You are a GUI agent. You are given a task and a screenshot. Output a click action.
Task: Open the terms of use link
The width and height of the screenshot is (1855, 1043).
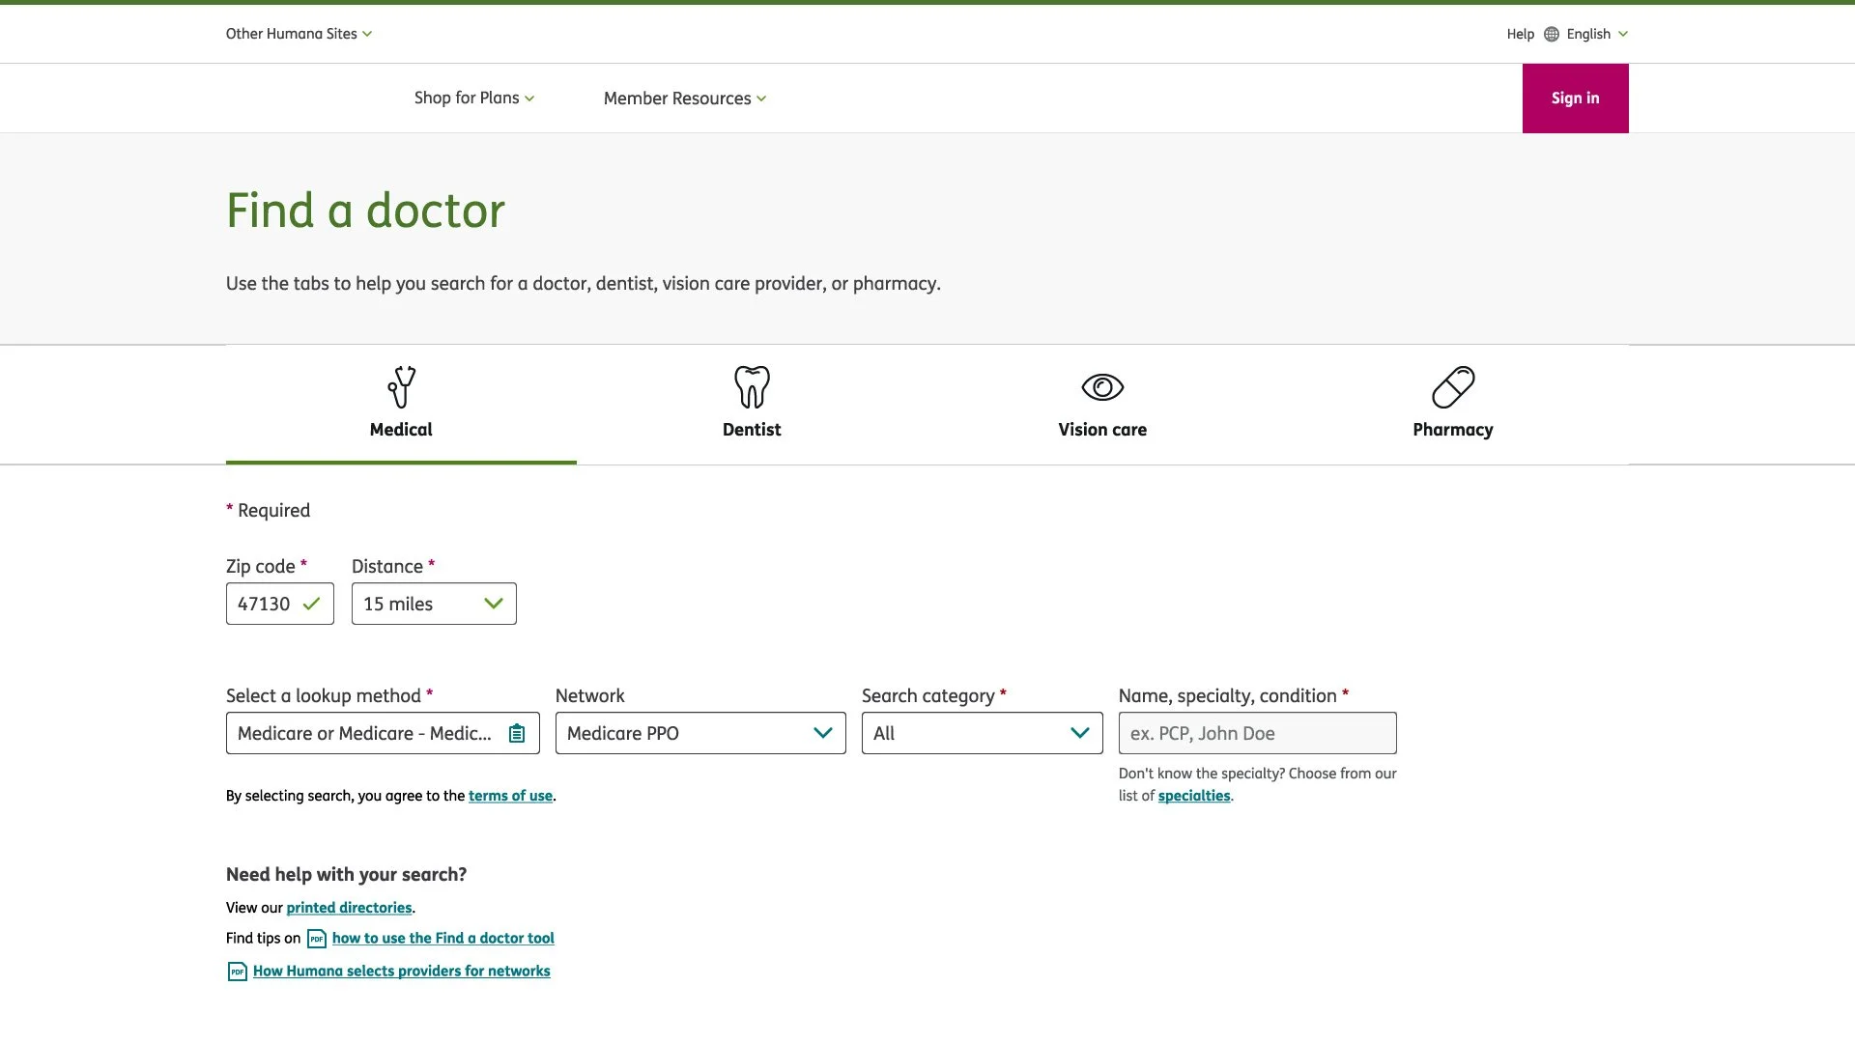[510, 796]
